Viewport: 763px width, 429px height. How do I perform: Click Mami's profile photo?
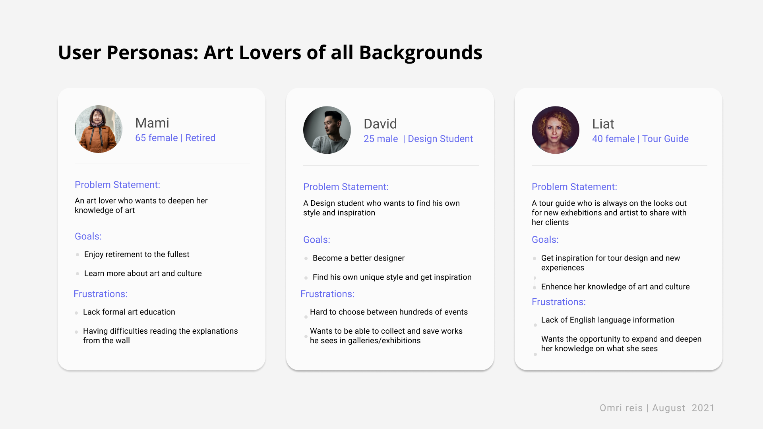click(x=99, y=129)
